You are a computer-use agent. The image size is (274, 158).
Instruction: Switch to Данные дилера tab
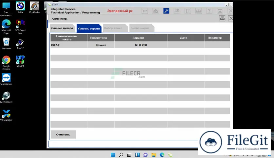pyautogui.click(x=62, y=28)
